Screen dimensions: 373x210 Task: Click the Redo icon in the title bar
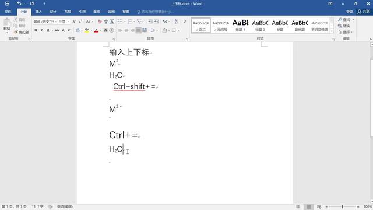(32, 3)
